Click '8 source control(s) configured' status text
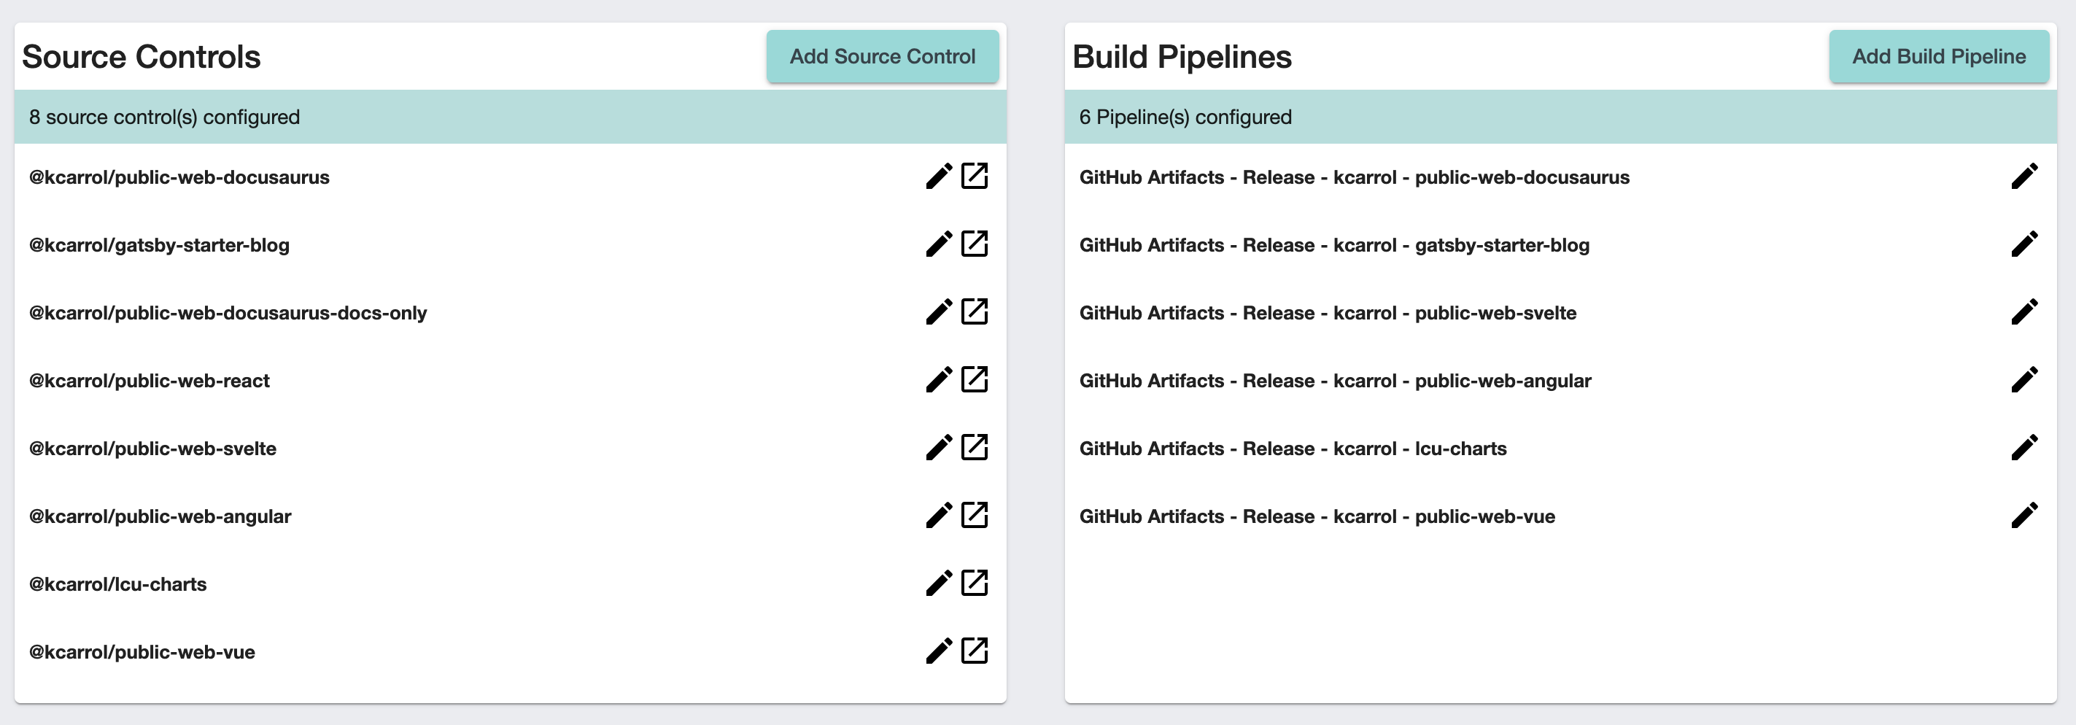This screenshot has height=725, width=2076. tap(164, 117)
